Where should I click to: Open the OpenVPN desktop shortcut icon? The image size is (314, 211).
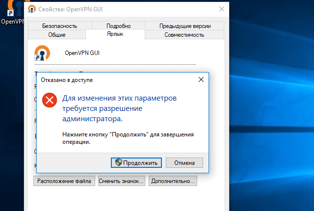click(x=15, y=8)
